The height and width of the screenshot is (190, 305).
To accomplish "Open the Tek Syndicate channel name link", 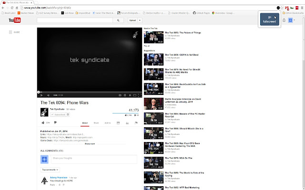I will click(x=57, y=109).
